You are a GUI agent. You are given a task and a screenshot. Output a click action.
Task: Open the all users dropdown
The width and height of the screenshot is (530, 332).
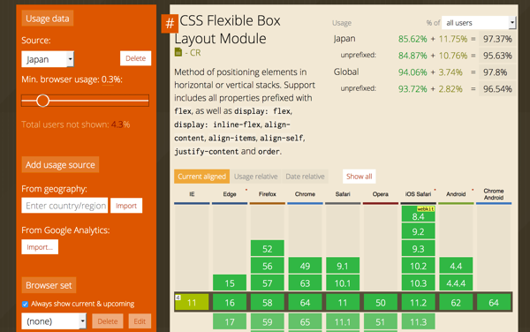coord(478,23)
